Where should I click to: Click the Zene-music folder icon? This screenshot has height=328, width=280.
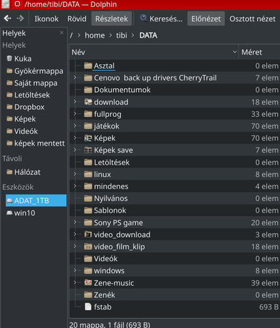pos(88,283)
